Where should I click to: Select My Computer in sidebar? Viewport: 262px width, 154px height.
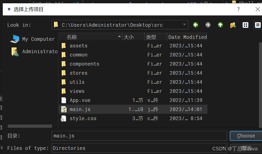[x=33, y=39]
